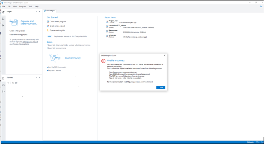The width and height of the screenshot is (265, 144).
Task: Open the folder files icon below Servers icon
Action: click(3, 85)
